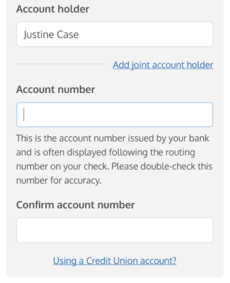Open the Add joint account holder link

coord(163,65)
